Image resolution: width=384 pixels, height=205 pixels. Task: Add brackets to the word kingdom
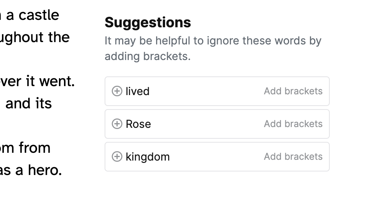click(x=293, y=157)
